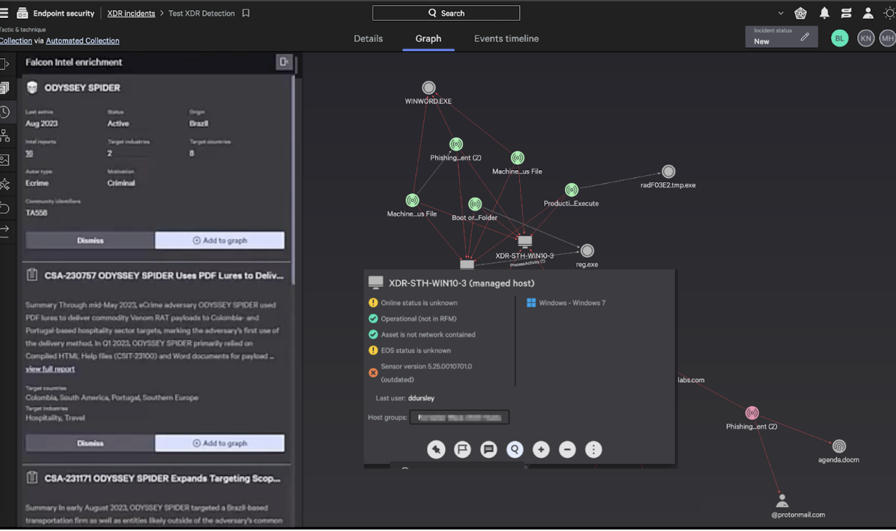Click the magnifier search button in host popup
Image resolution: width=896 pixels, height=531 pixels.
[515, 450]
